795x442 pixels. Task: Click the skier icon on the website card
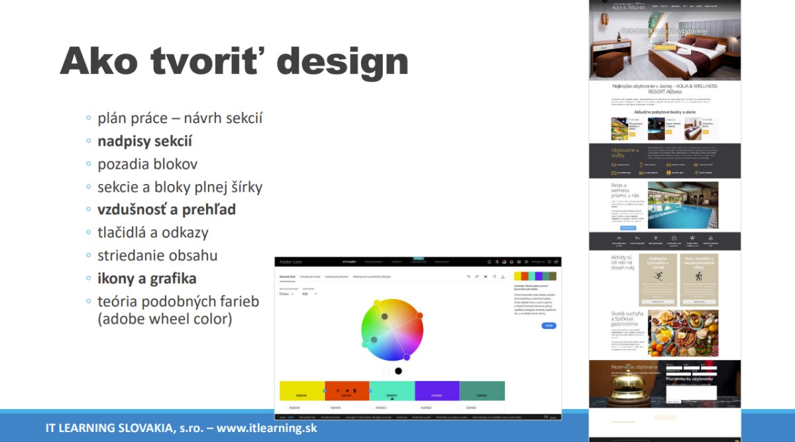pos(658,276)
